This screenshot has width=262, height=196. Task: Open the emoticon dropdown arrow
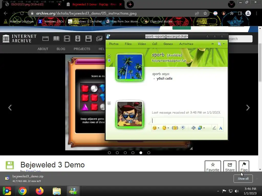158,128
